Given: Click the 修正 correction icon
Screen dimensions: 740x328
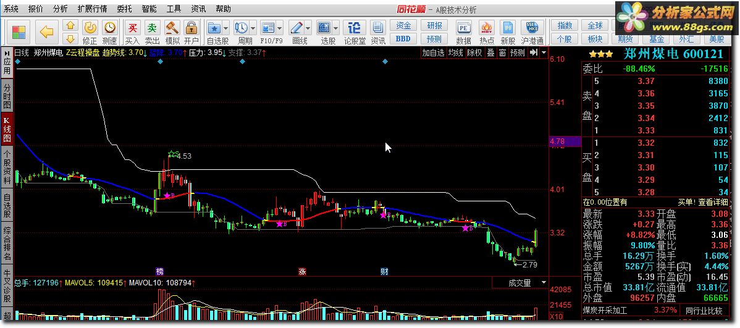Looking at the screenshot, I should pos(90,33).
